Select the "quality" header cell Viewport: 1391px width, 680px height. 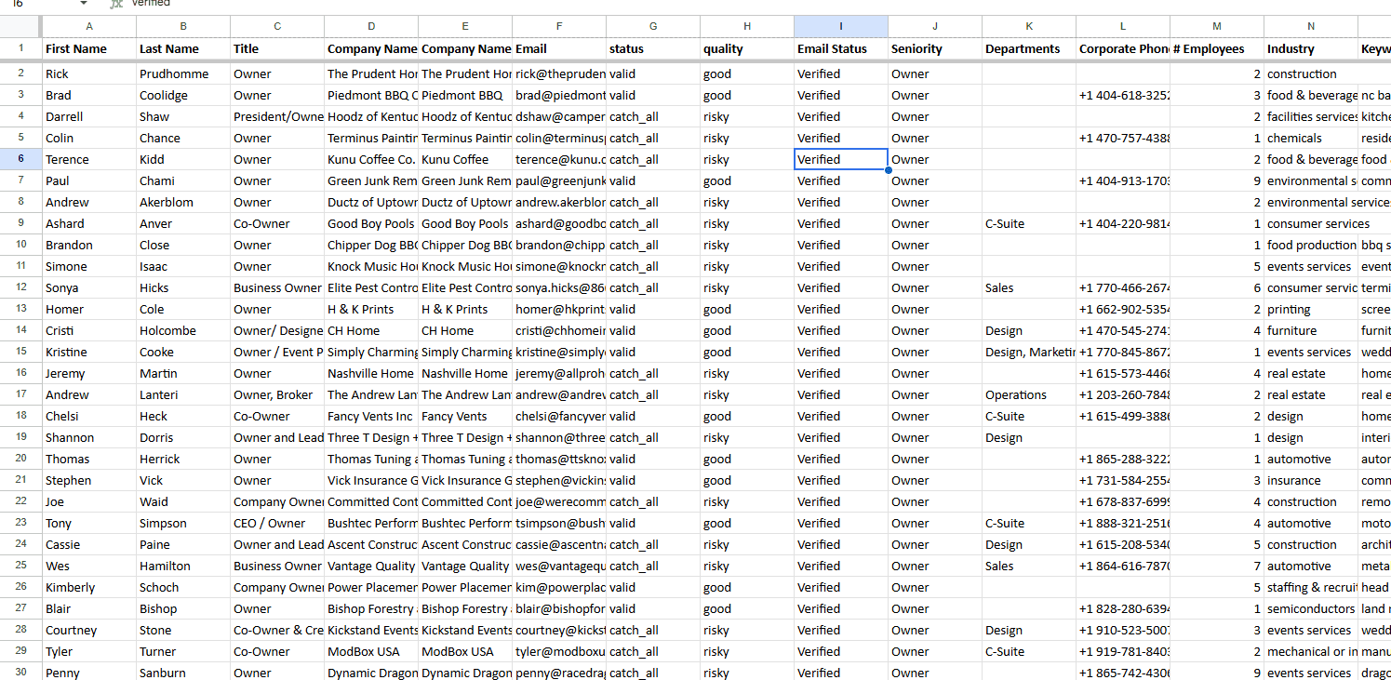[x=747, y=48]
